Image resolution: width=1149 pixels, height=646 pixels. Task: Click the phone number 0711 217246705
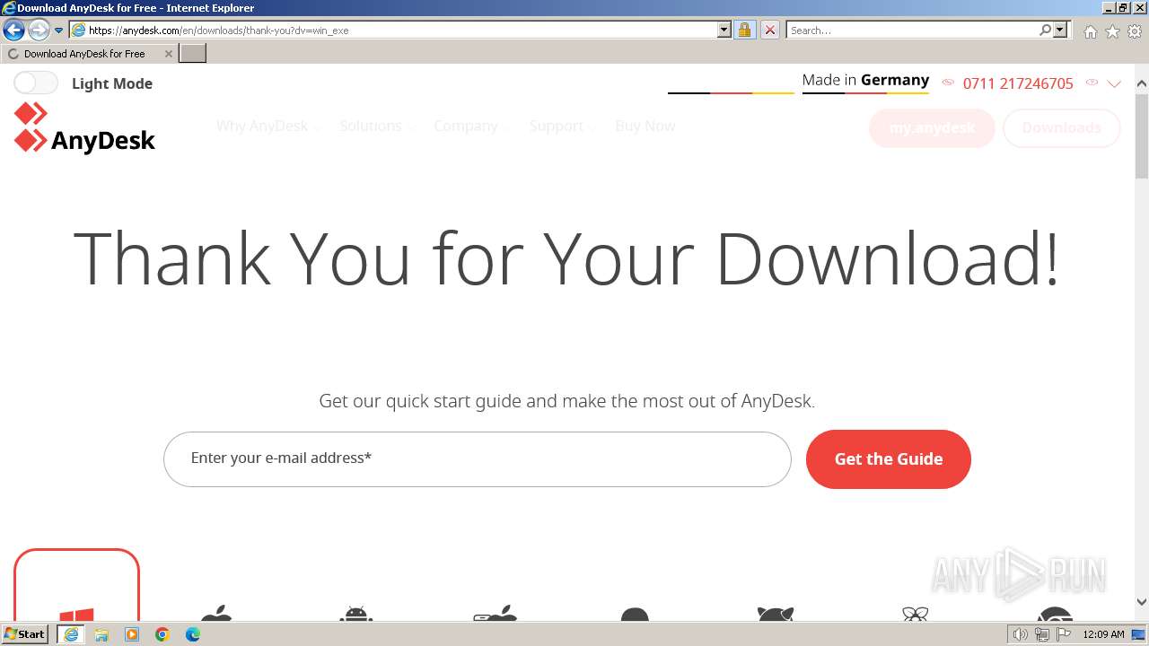[1018, 83]
